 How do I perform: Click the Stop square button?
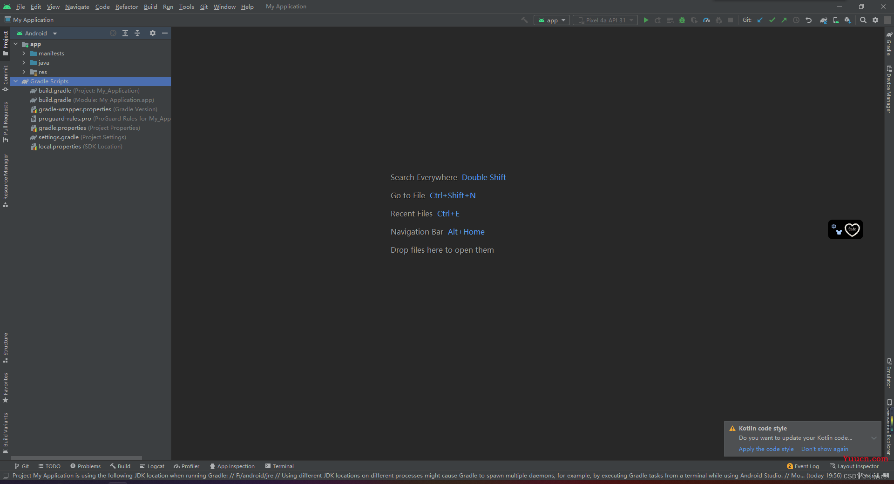point(731,20)
